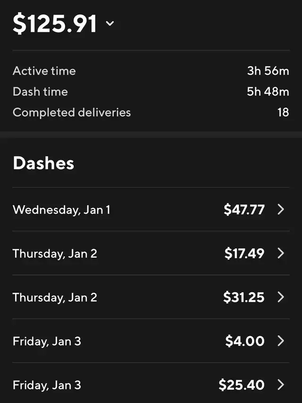The width and height of the screenshot is (302, 403).
Task: Select Friday, Jan 3 label of $25.40 dash
Action: coord(47,385)
